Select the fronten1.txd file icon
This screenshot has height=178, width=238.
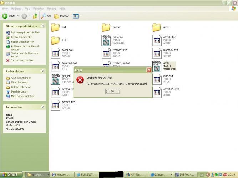point(106,53)
